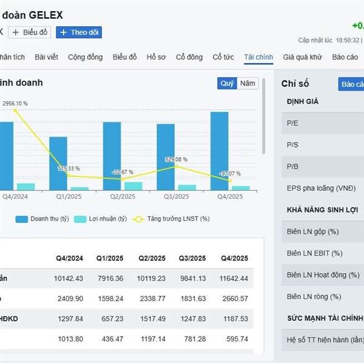Click the Q3/2025 revenue bar
The width and height of the screenshot is (364, 364).
166,157
